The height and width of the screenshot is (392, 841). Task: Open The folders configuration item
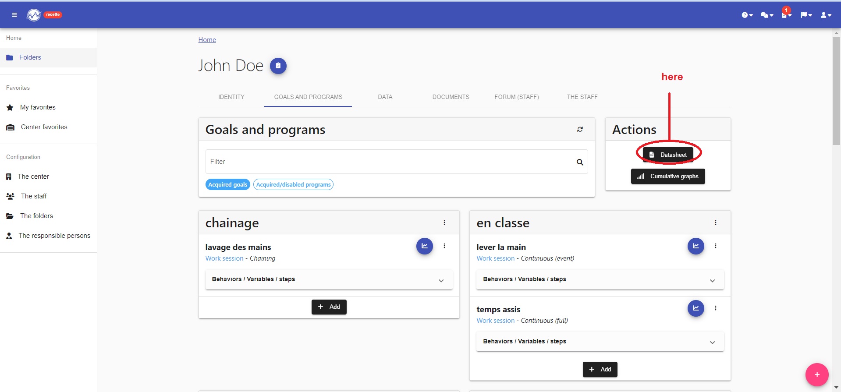click(x=48, y=216)
